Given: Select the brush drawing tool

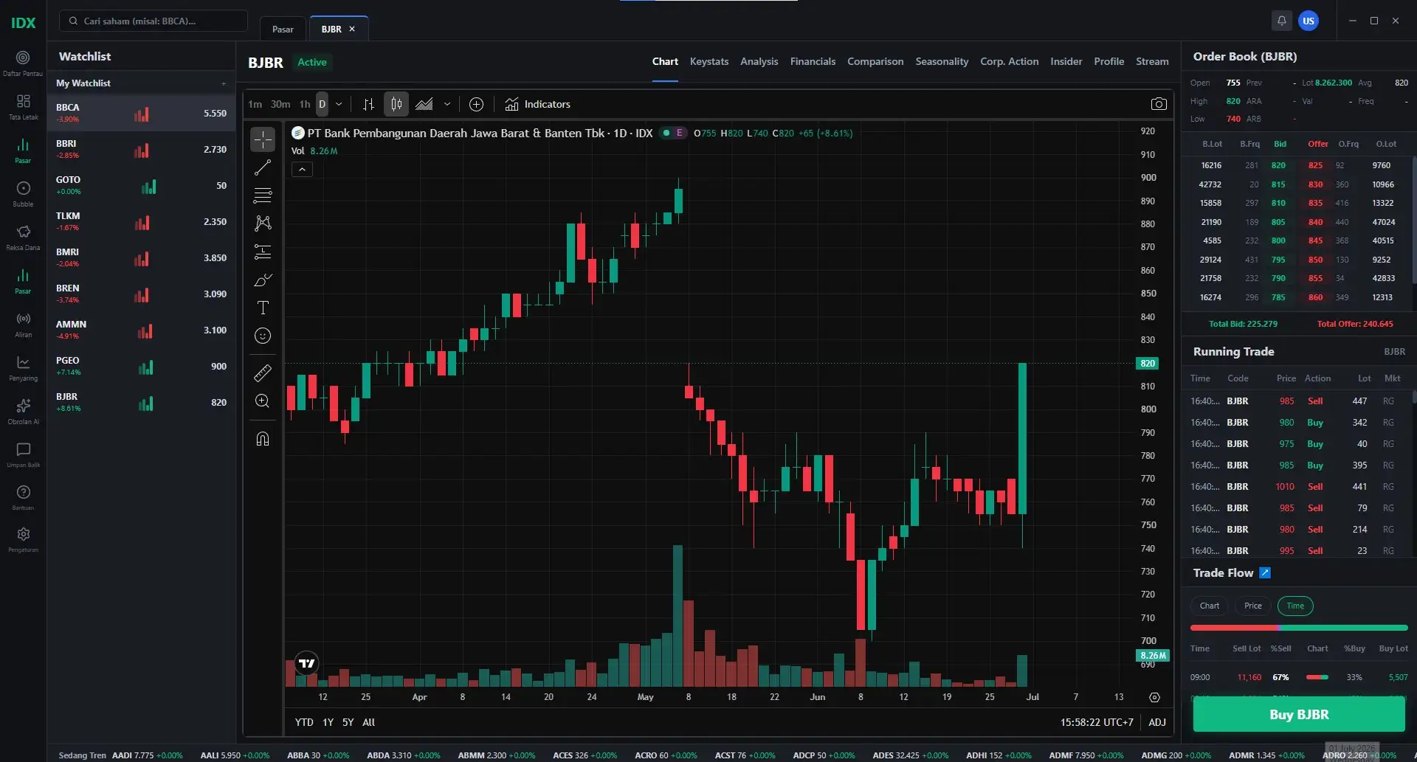Looking at the screenshot, I should click(263, 280).
